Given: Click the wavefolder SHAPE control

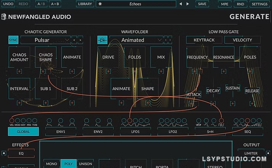Looking at the screenshot, I should (x=148, y=89).
